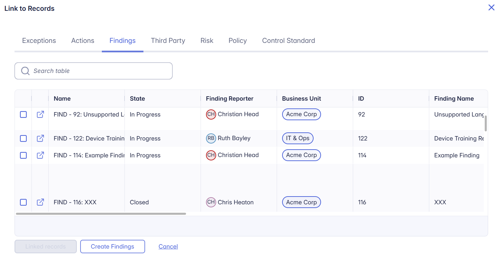
Task: Click Ruth Bayley's avatar badge
Action: [x=211, y=138]
